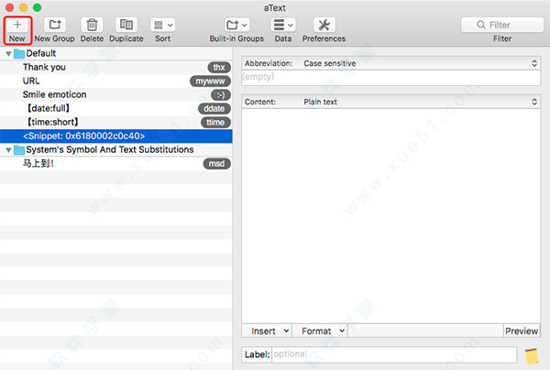
Task: Open the Content 'Plain text' dropdown
Action: point(420,102)
